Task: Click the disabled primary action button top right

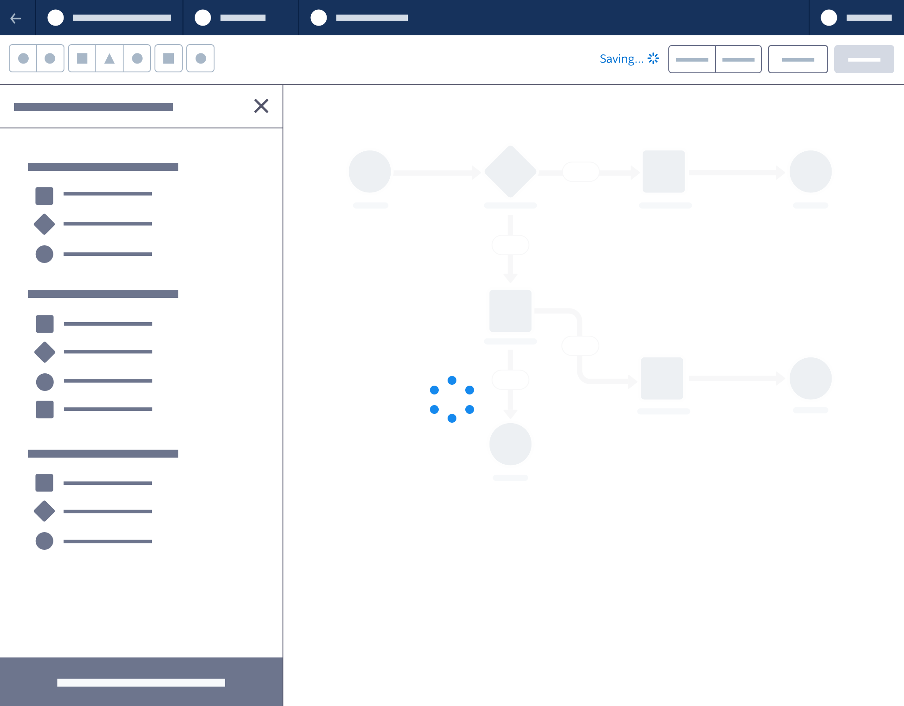Action: (864, 59)
